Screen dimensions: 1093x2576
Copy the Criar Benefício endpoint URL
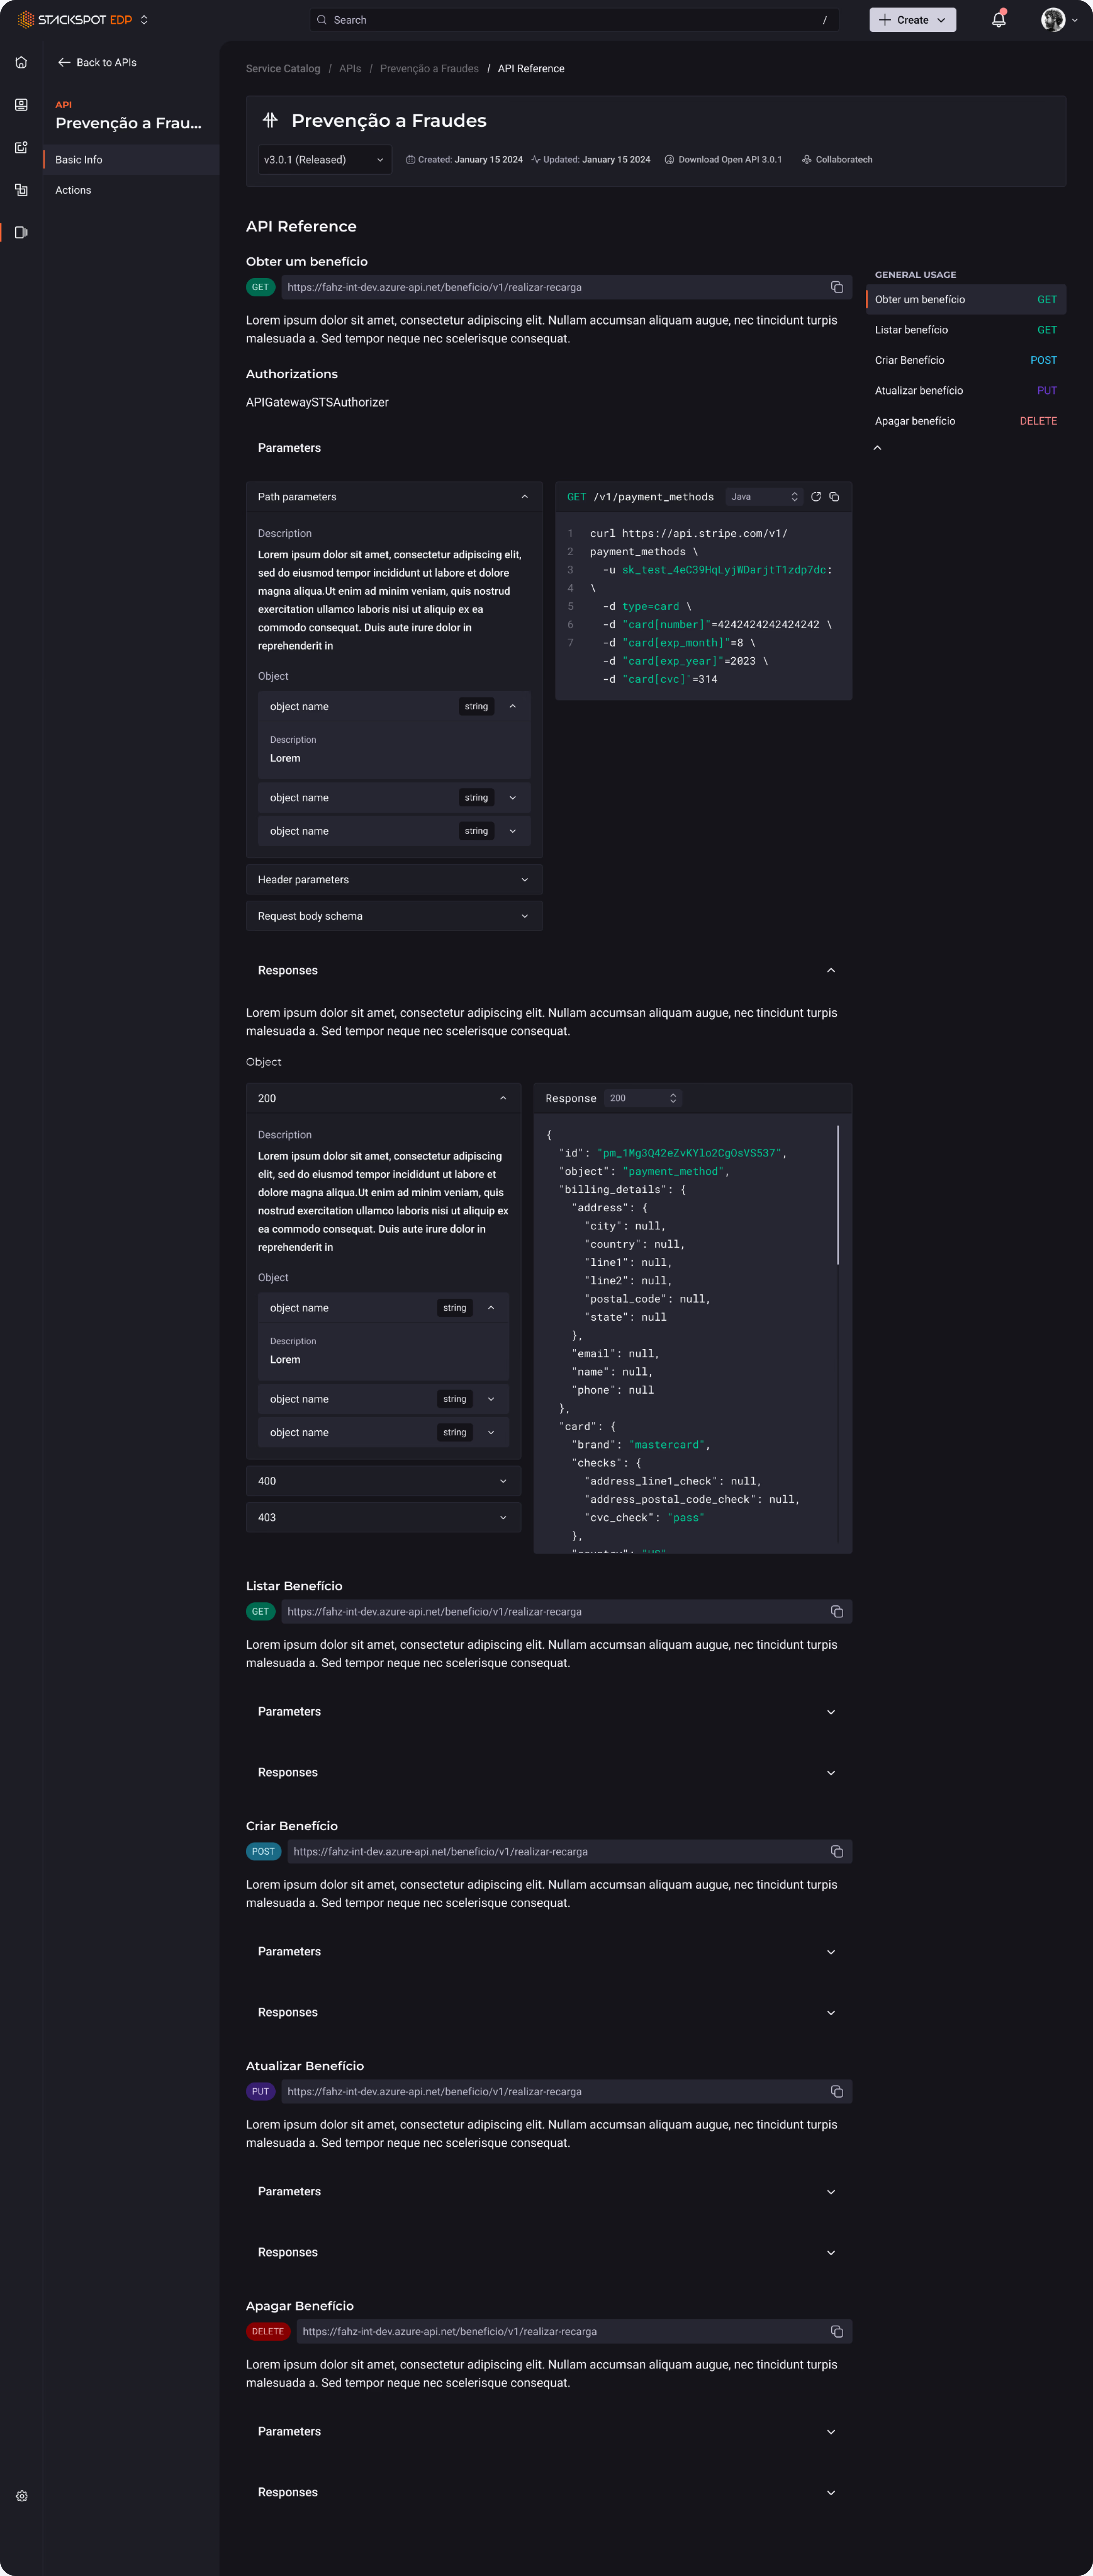point(836,1852)
